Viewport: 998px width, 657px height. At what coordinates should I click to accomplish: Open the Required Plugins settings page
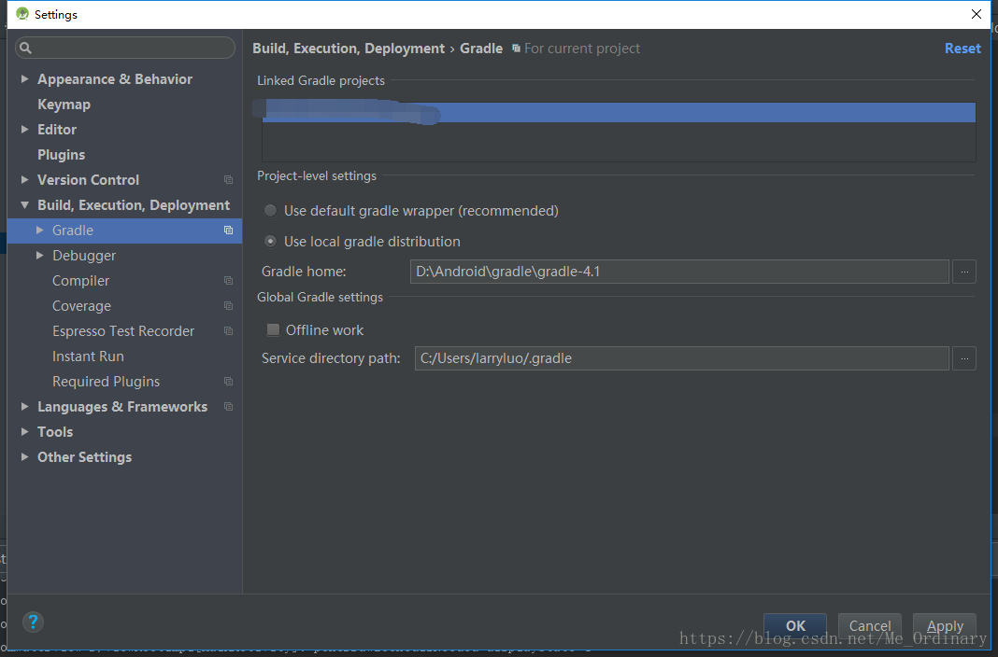(106, 382)
